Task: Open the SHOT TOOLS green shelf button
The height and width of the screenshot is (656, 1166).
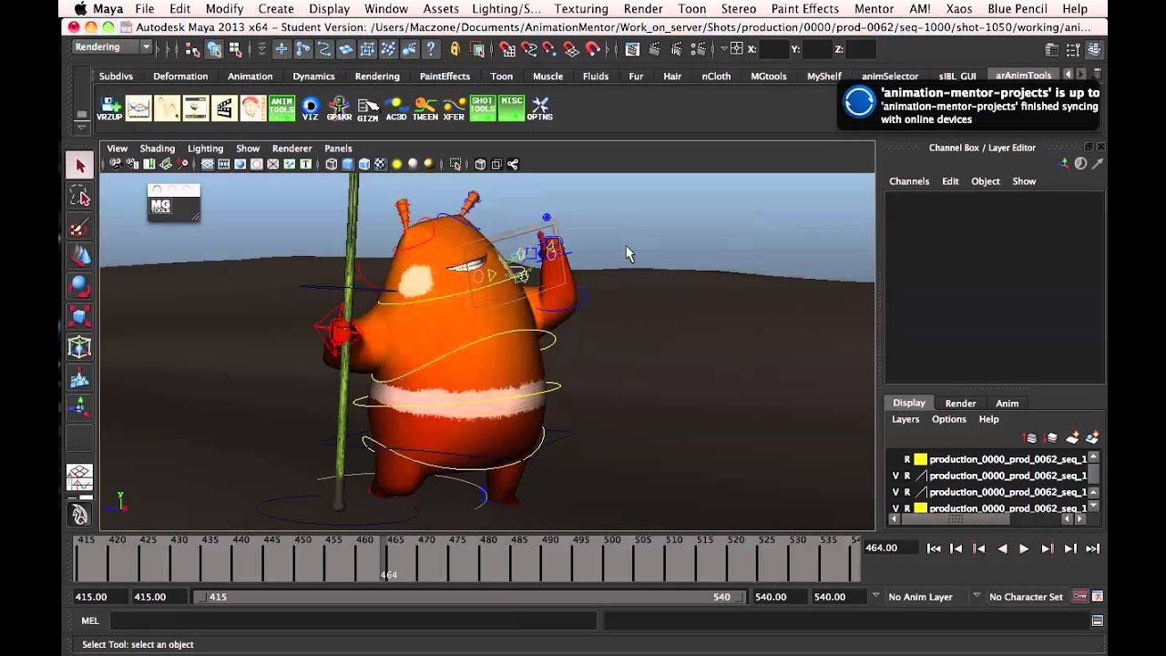Action: click(x=483, y=108)
